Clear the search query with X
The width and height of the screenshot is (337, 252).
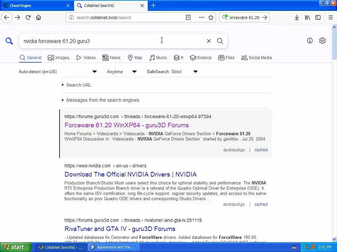click(209, 41)
